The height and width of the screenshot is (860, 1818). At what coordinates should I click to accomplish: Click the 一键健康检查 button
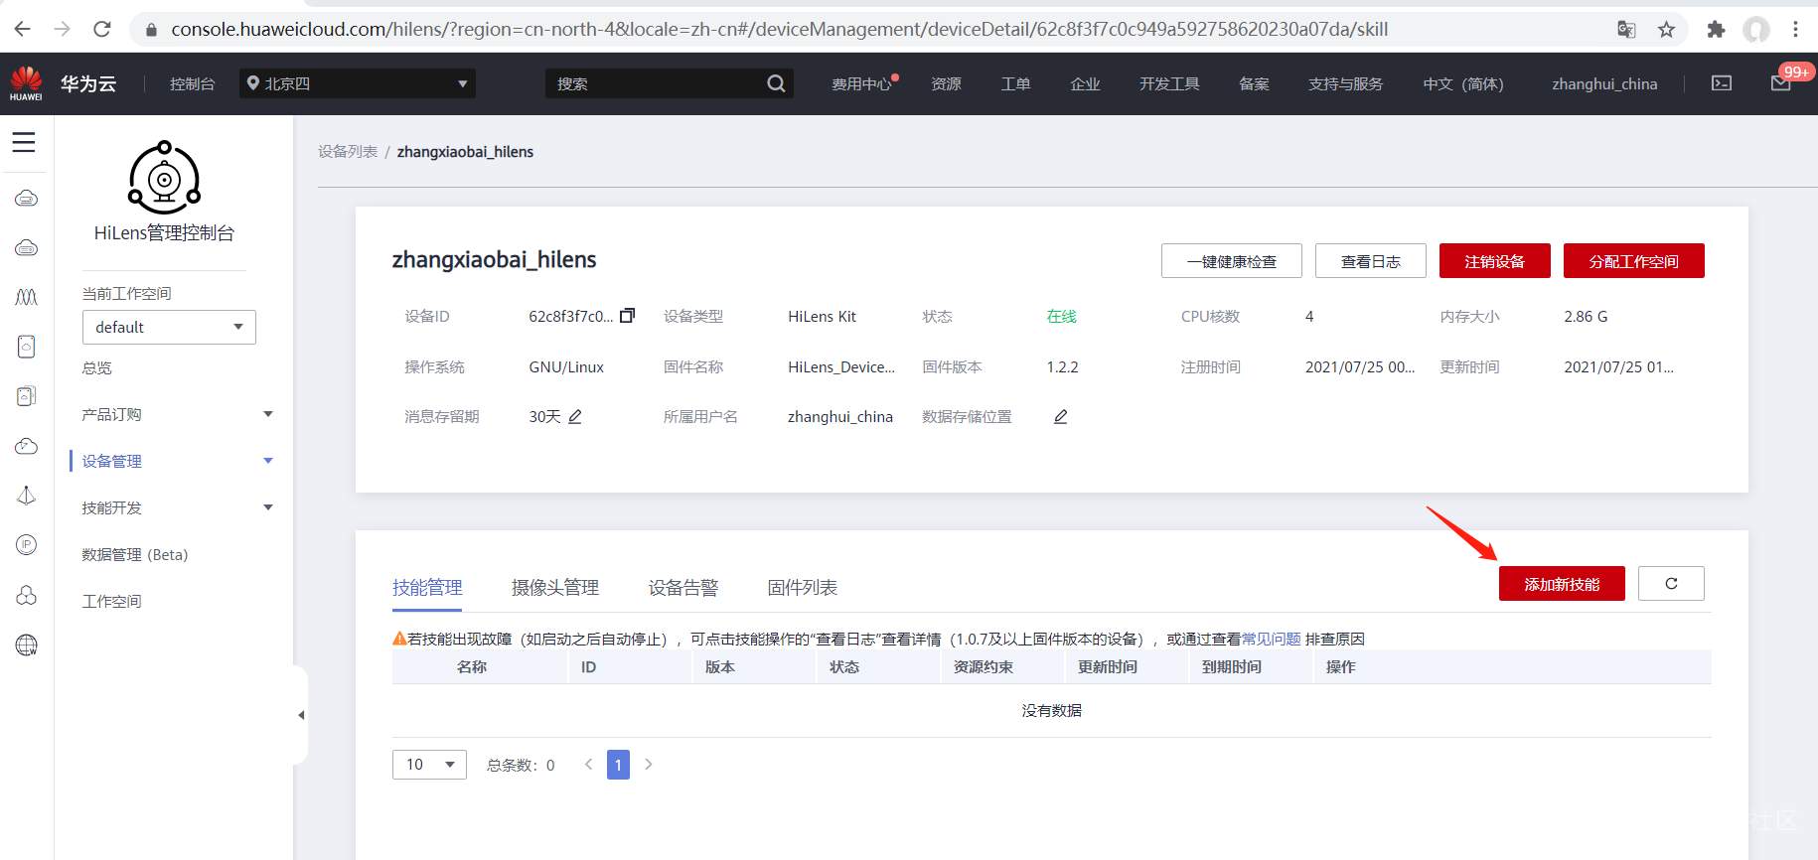coord(1232,261)
